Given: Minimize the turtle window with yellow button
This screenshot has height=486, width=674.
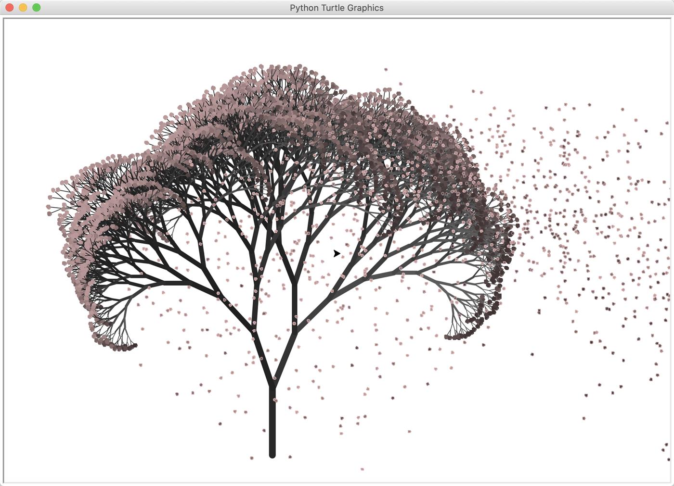Looking at the screenshot, I should 23,8.
